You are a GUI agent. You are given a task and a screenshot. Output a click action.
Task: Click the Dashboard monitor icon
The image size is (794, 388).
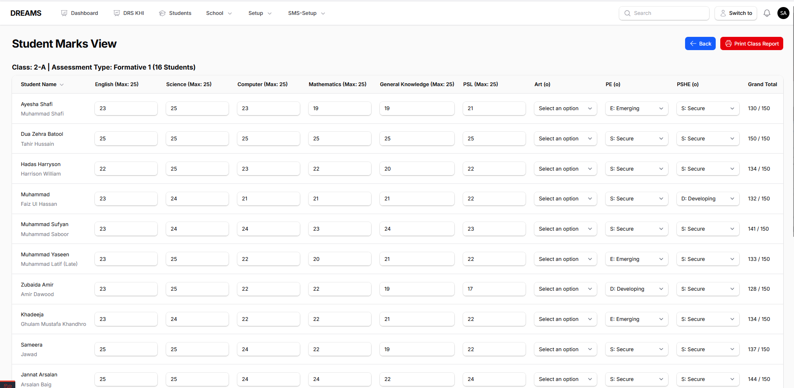pyautogui.click(x=64, y=13)
